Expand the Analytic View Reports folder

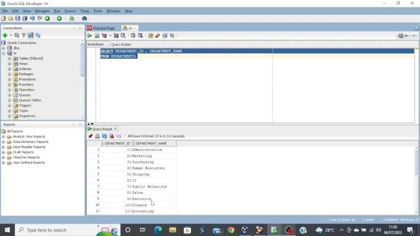pyautogui.click(x=3, y=136)
